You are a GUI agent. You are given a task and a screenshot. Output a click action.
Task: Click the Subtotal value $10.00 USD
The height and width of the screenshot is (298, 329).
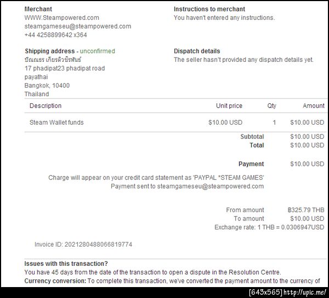(x=308, y=137)
